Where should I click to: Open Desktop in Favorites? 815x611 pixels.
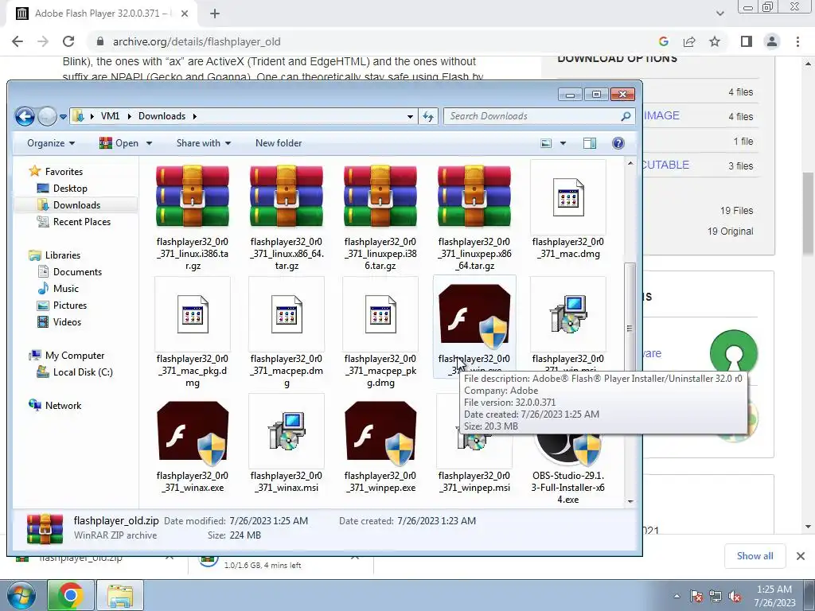pyautogui.click(x=70, y=189)
